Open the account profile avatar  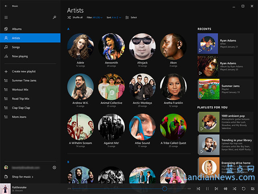[6, 168]
